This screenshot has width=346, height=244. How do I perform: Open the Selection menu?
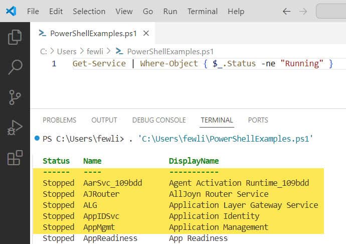click(89, 11)
